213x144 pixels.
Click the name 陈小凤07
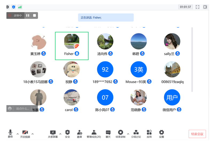coord(102,110)
